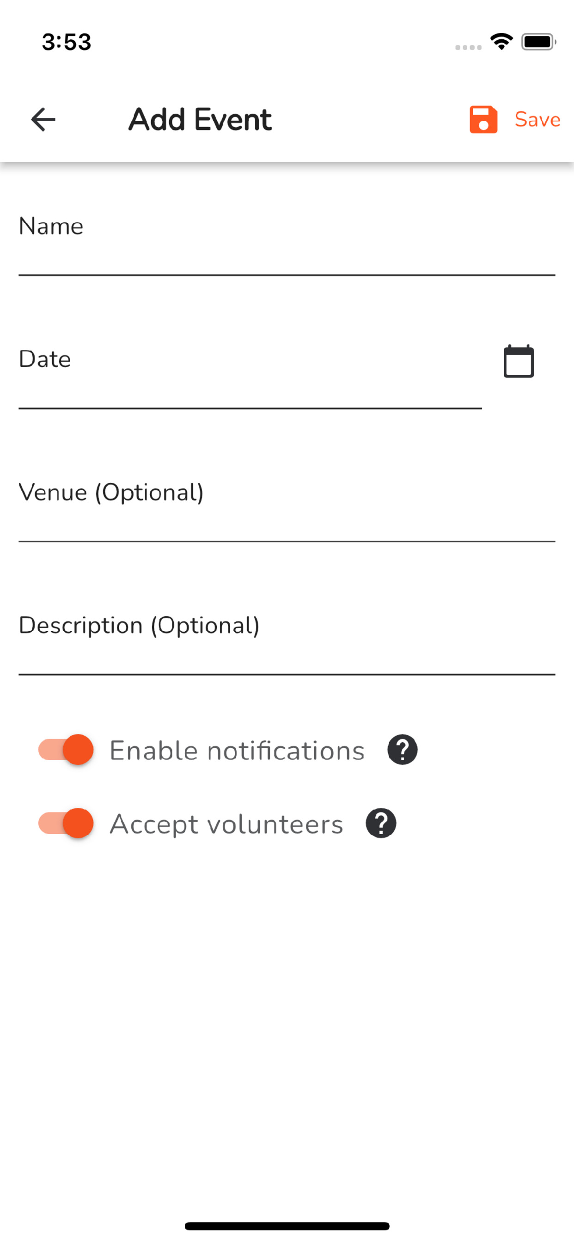Tap the Accept volunteers label
574x1243 pixels.
pos(226,824)
